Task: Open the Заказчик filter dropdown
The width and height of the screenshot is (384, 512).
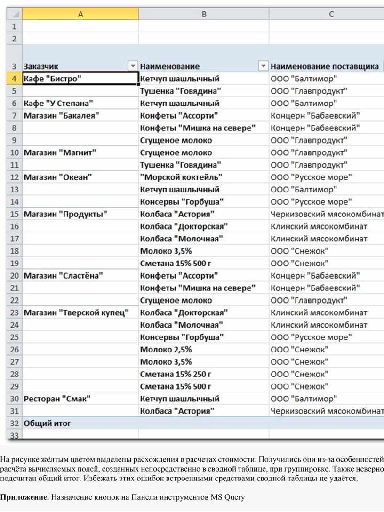Action: click(x=133, y=66)
